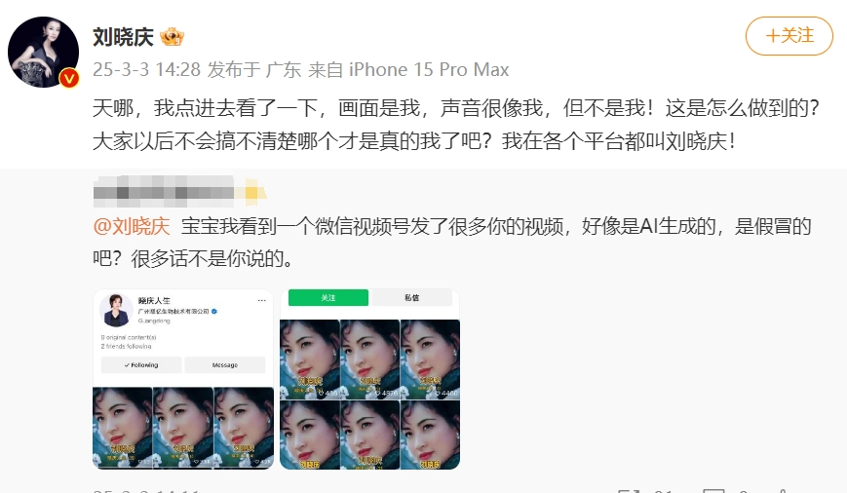Open the three-dot menu in 晓庆人生 screenshot

point(261,301)
